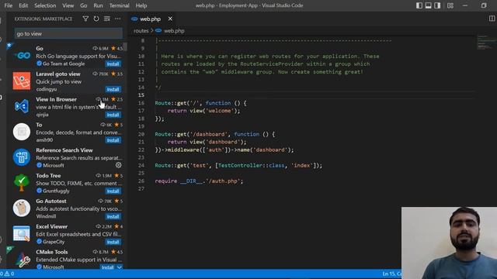Install the To extension
This screenshot has height=279, width=497.
click(113, 140)
